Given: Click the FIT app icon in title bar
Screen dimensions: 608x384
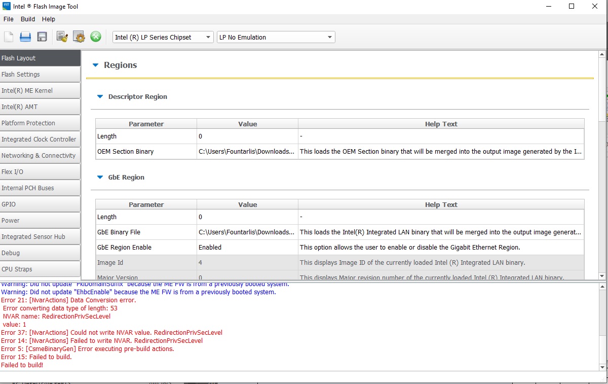Looking at the screenshot, I should point(7,7).
